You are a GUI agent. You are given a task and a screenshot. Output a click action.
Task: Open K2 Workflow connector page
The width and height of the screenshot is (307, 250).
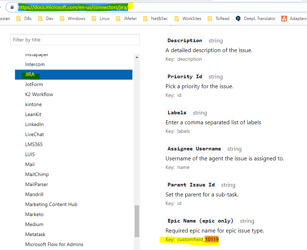tap(39, 94)
